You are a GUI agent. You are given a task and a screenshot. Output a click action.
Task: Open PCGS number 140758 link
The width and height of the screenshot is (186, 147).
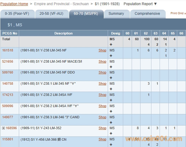pos(8,84)
